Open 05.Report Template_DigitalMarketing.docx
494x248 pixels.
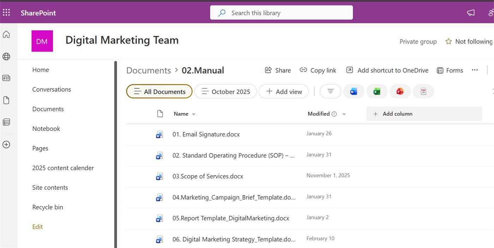coord(231,218)
